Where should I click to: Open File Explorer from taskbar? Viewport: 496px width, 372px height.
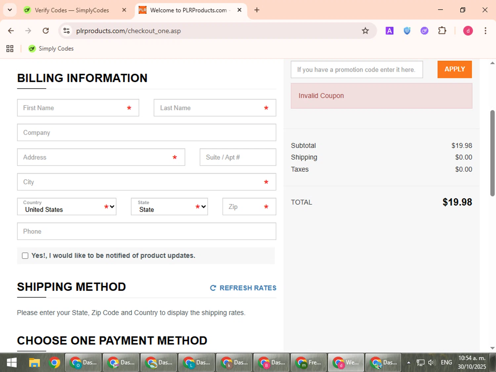34,363
